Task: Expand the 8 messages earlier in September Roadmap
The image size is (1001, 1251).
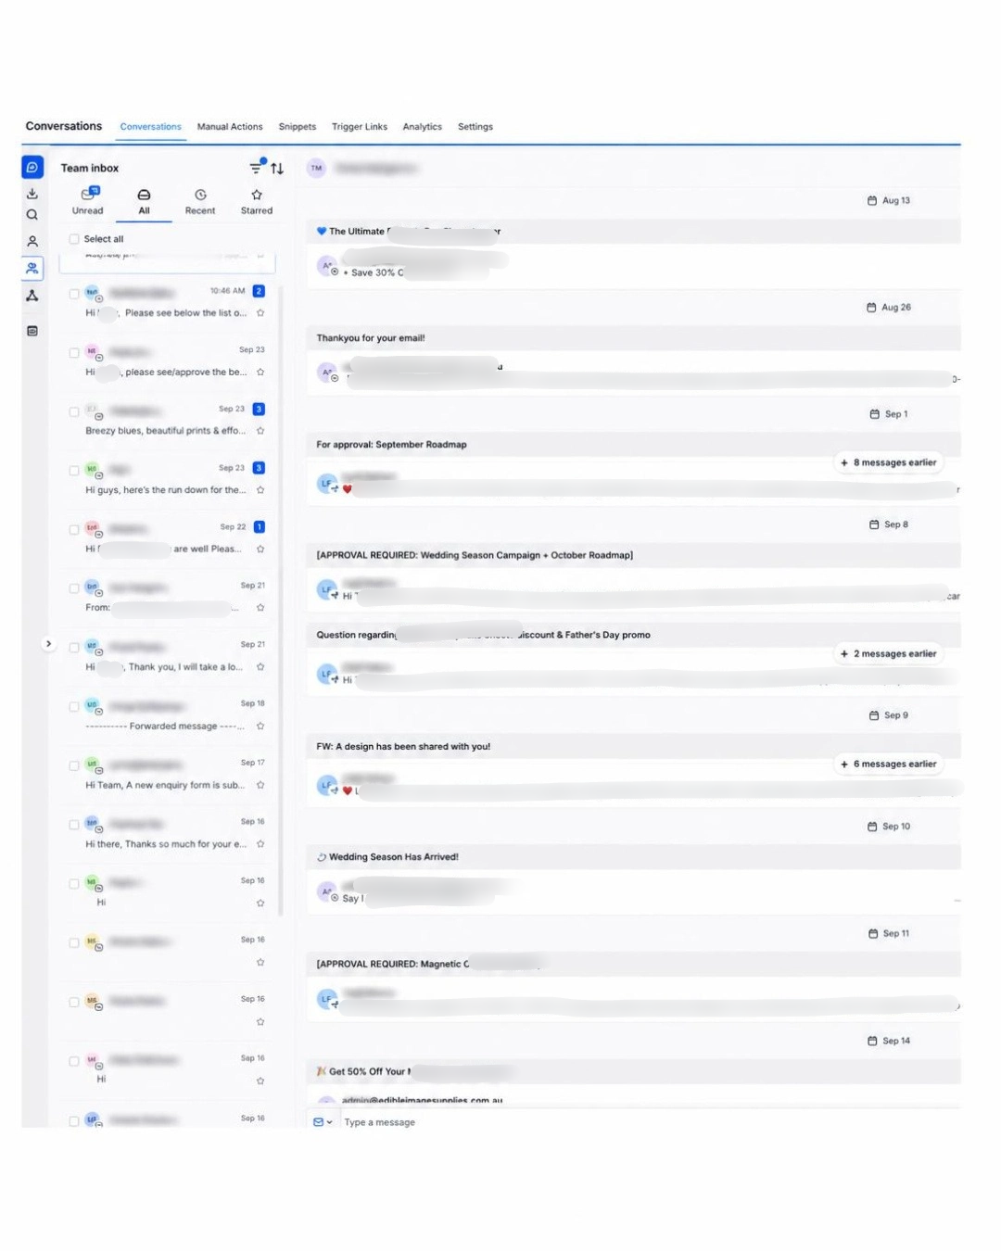Action: click(888, 462)
